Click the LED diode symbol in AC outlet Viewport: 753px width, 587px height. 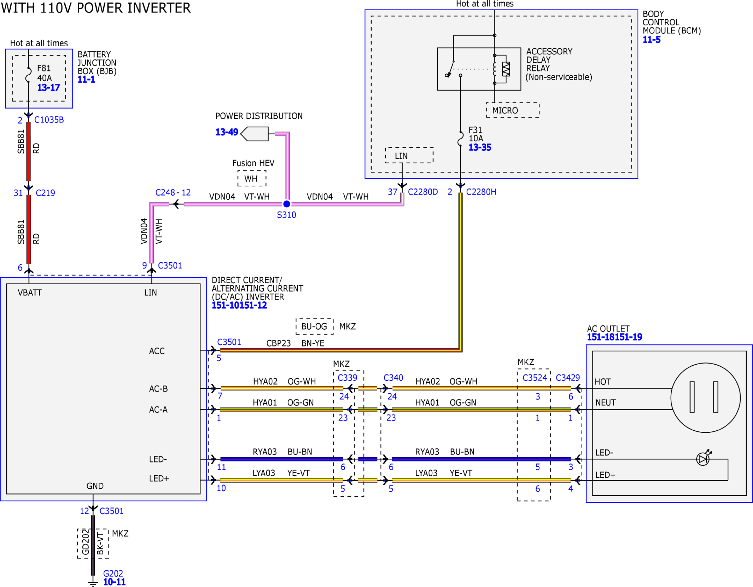click(x=703, y=459)
